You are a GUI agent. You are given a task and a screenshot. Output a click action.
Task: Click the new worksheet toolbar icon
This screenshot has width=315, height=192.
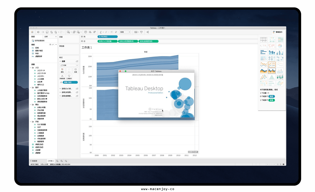pos(68,32)
